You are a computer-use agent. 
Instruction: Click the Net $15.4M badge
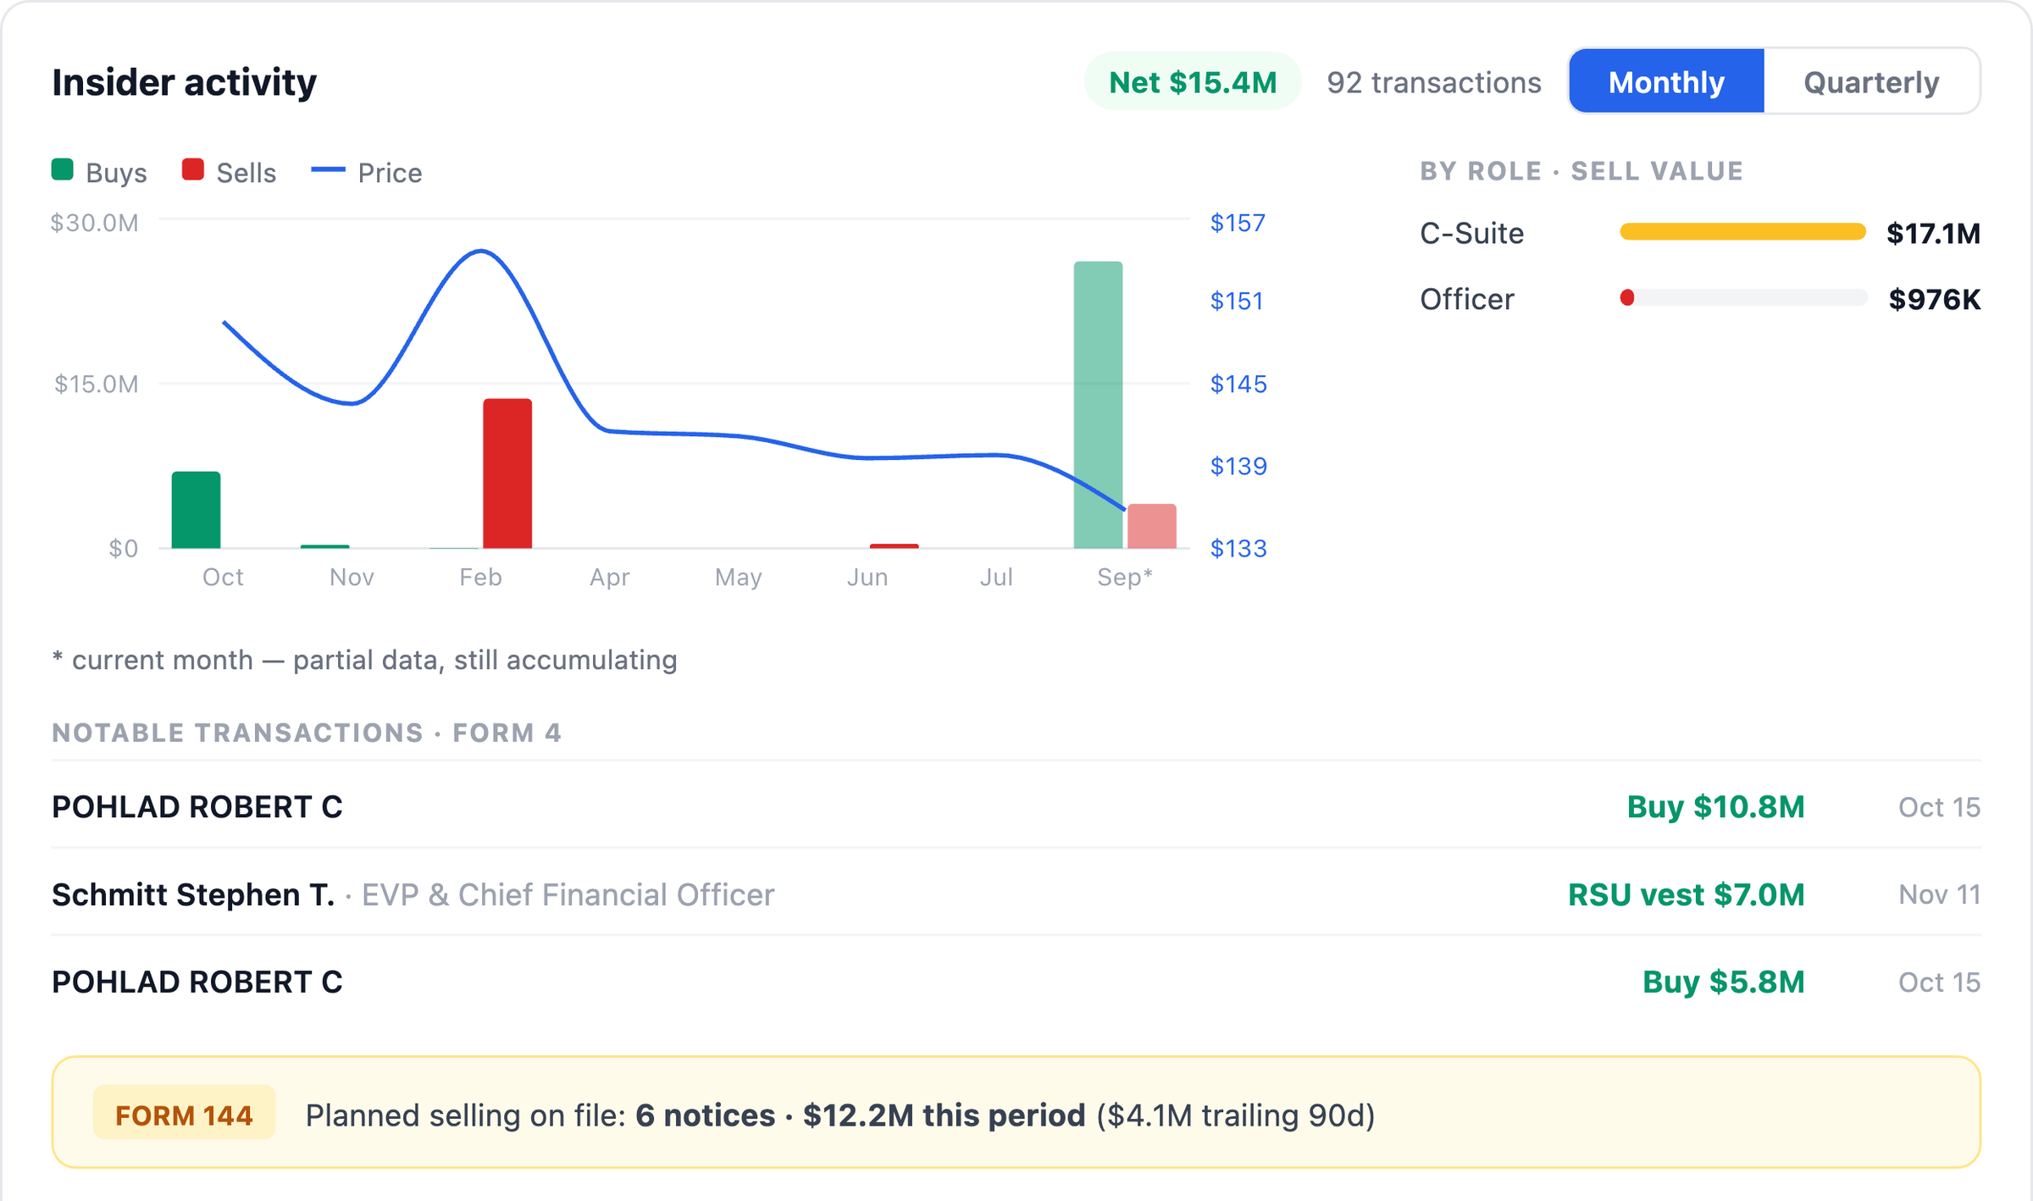coord(1193,82)
